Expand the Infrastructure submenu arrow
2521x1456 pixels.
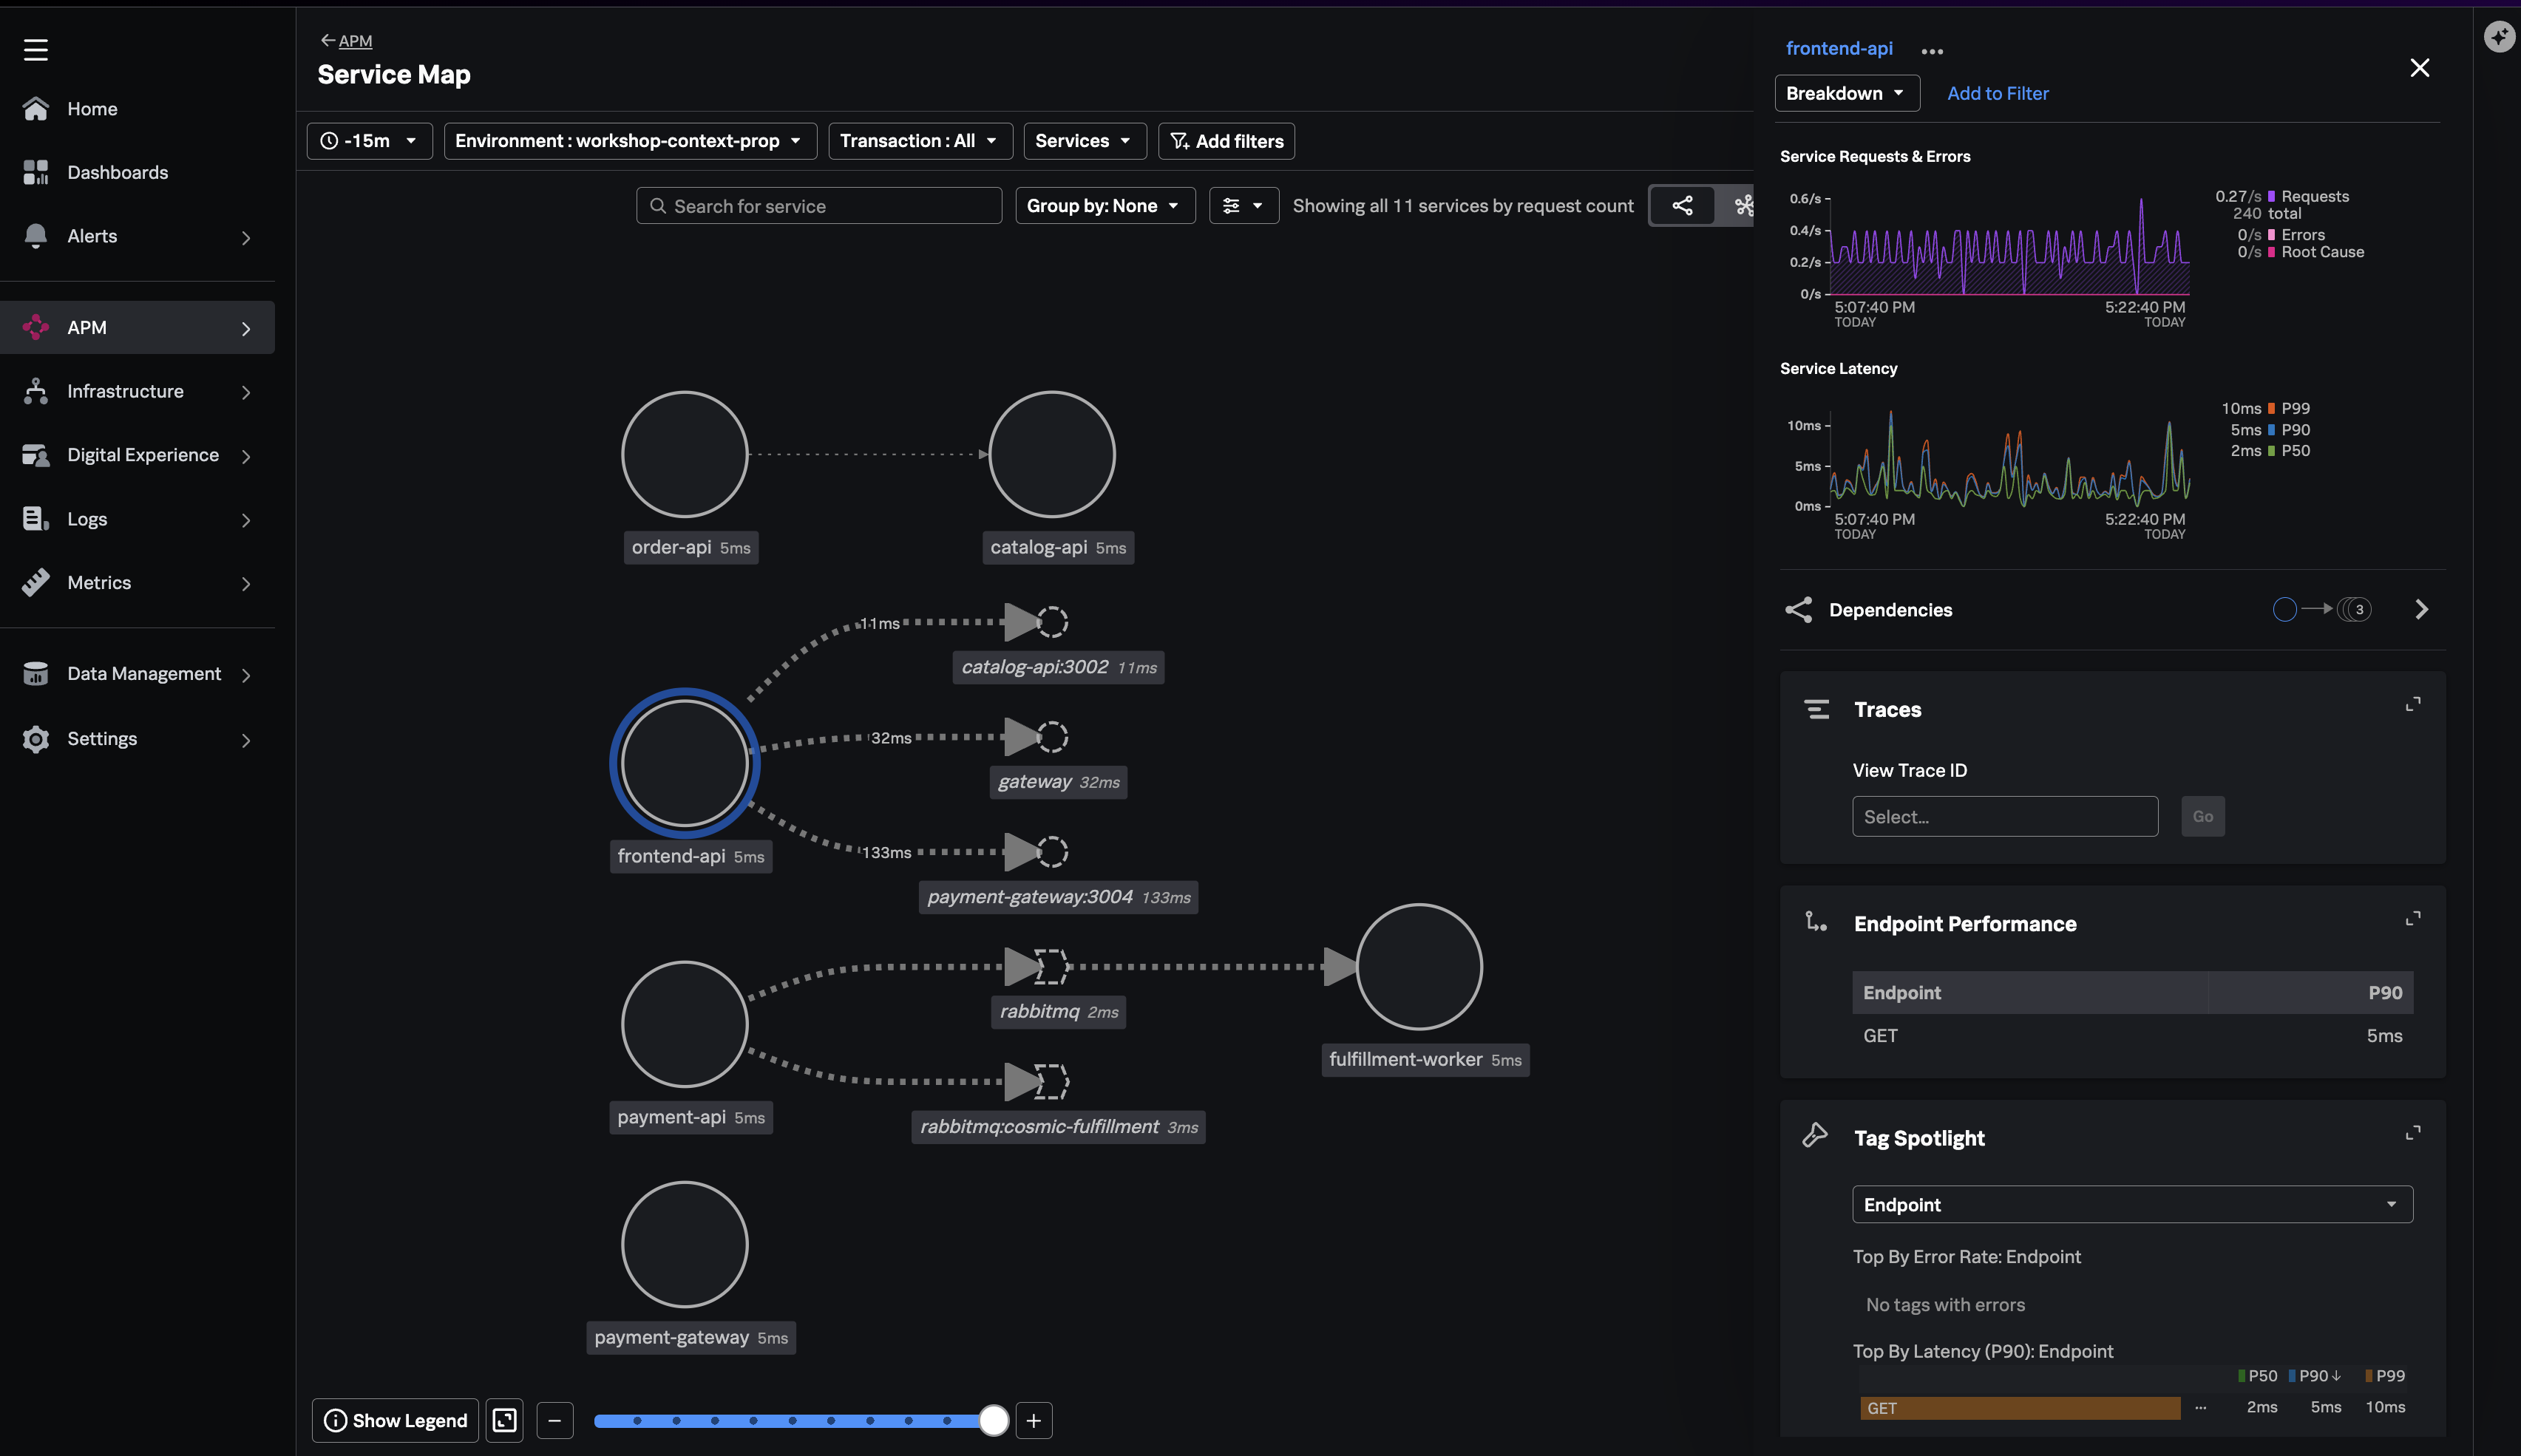[246, 392]
